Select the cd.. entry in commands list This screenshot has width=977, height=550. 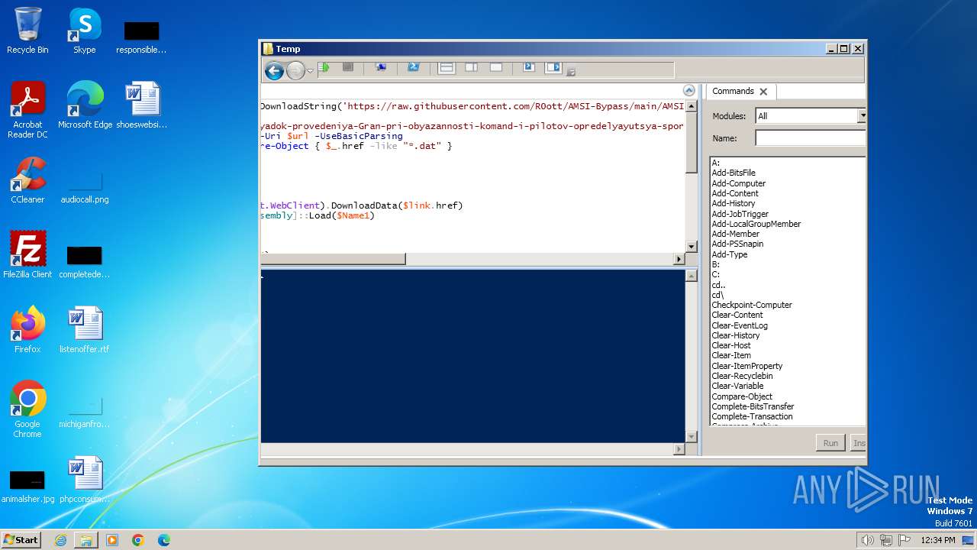pos(717,285)
